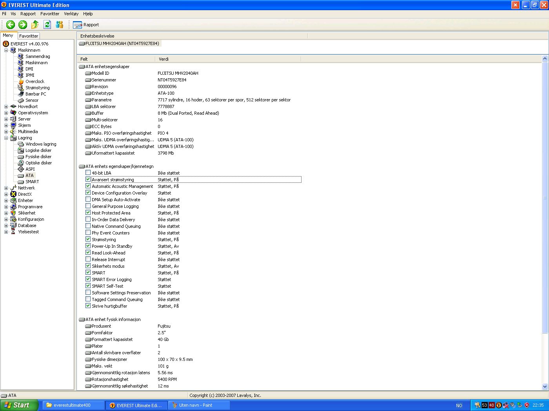Image resolution: width=549 pixels, height=411 pixels.
Task: Expand the Operativsystem tree node
Action: [6, 113]
